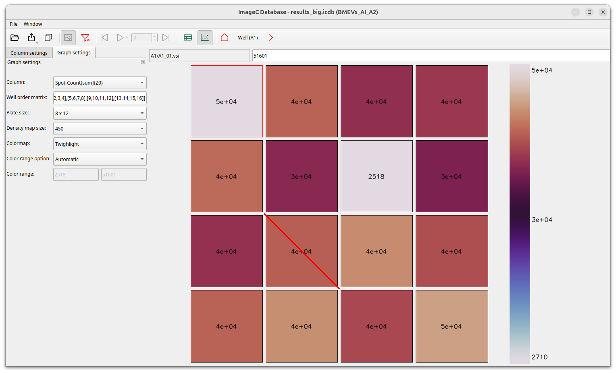Switch to the Column settings tab
This screenshot has width=616, height=373.
29,53
